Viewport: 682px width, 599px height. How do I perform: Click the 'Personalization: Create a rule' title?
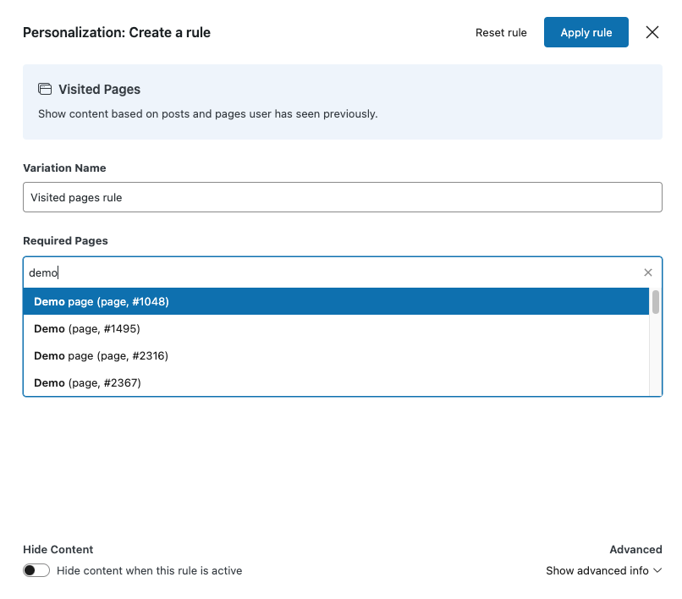pyautogui.click(x=117, y=33)
